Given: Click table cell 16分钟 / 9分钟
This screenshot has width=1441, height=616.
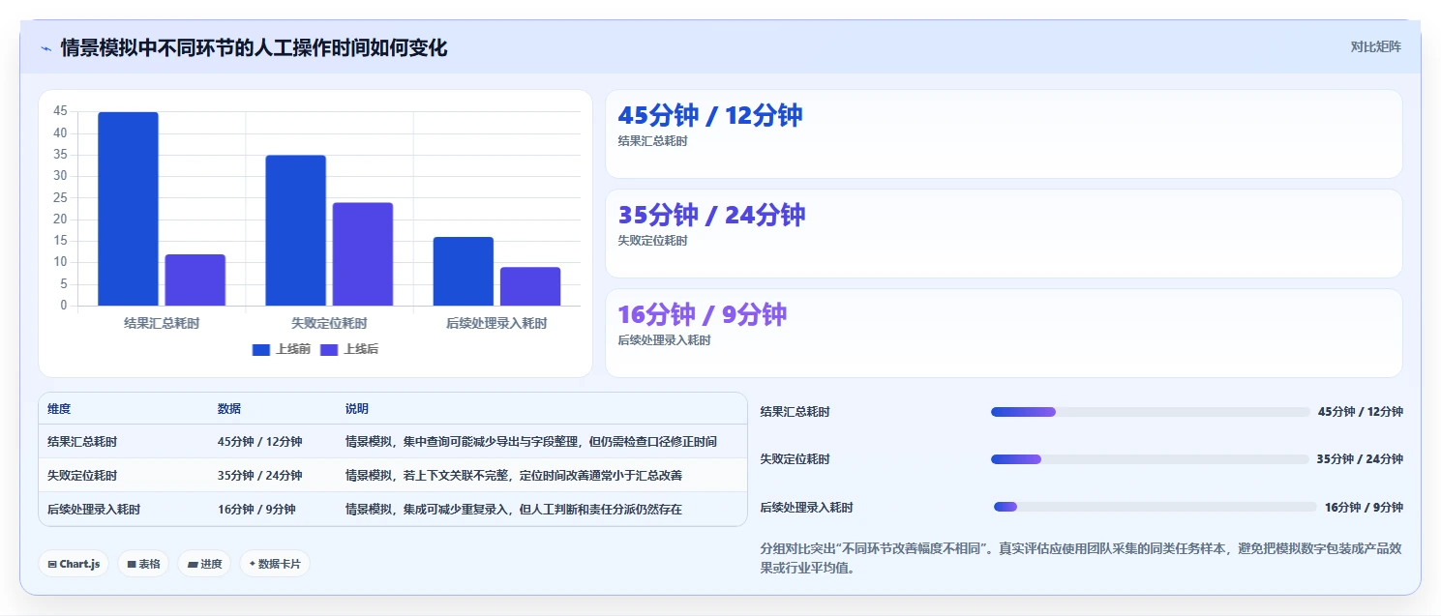Looking at the screenshot, I should click(x=256, y=509).
